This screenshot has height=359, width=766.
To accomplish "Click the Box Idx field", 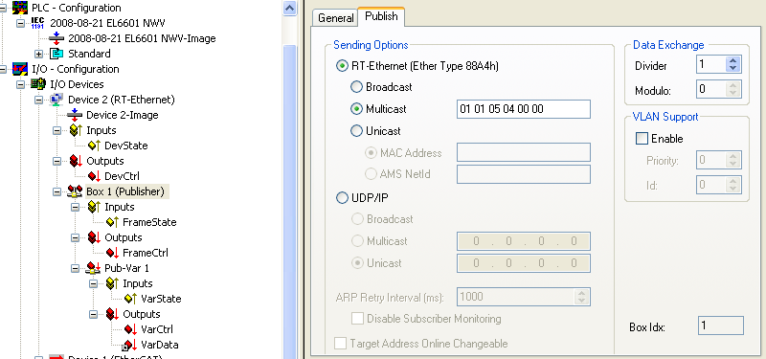I will 721,325.
